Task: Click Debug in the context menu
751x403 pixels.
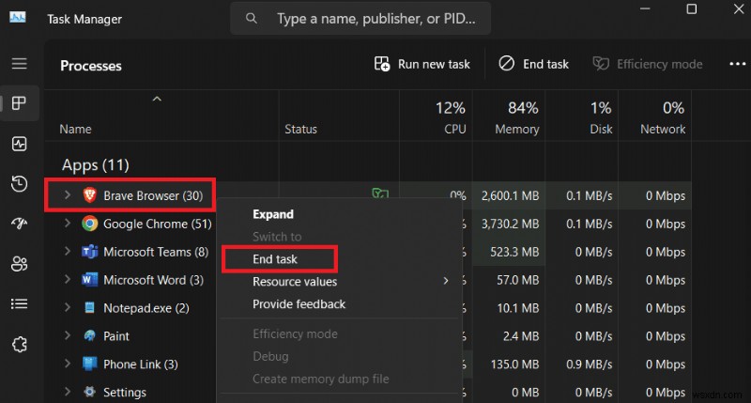Action: click(270, 357)
